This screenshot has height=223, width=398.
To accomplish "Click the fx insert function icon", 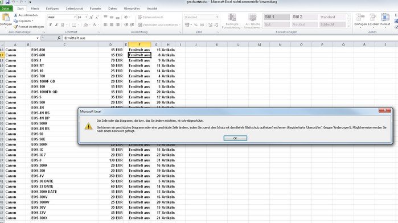I will click(59, 38).
